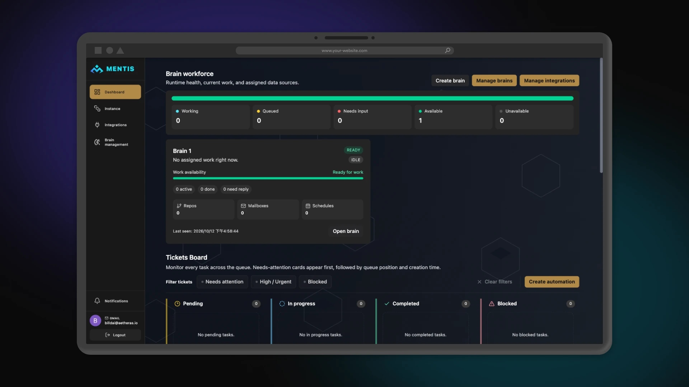The height and width of the screenshot is (387, 689).
Task: Click the Manage brains button
Action: pos(494,81)
